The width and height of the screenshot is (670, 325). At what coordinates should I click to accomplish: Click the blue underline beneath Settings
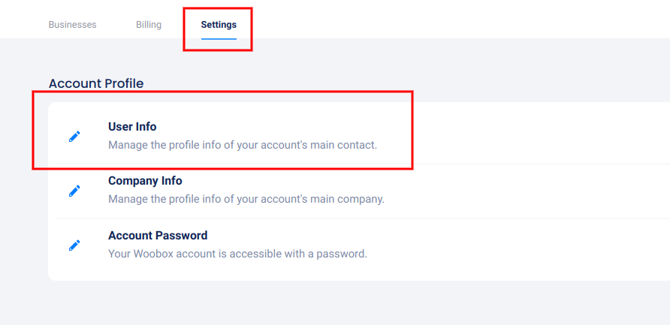[x=219, y=38]
